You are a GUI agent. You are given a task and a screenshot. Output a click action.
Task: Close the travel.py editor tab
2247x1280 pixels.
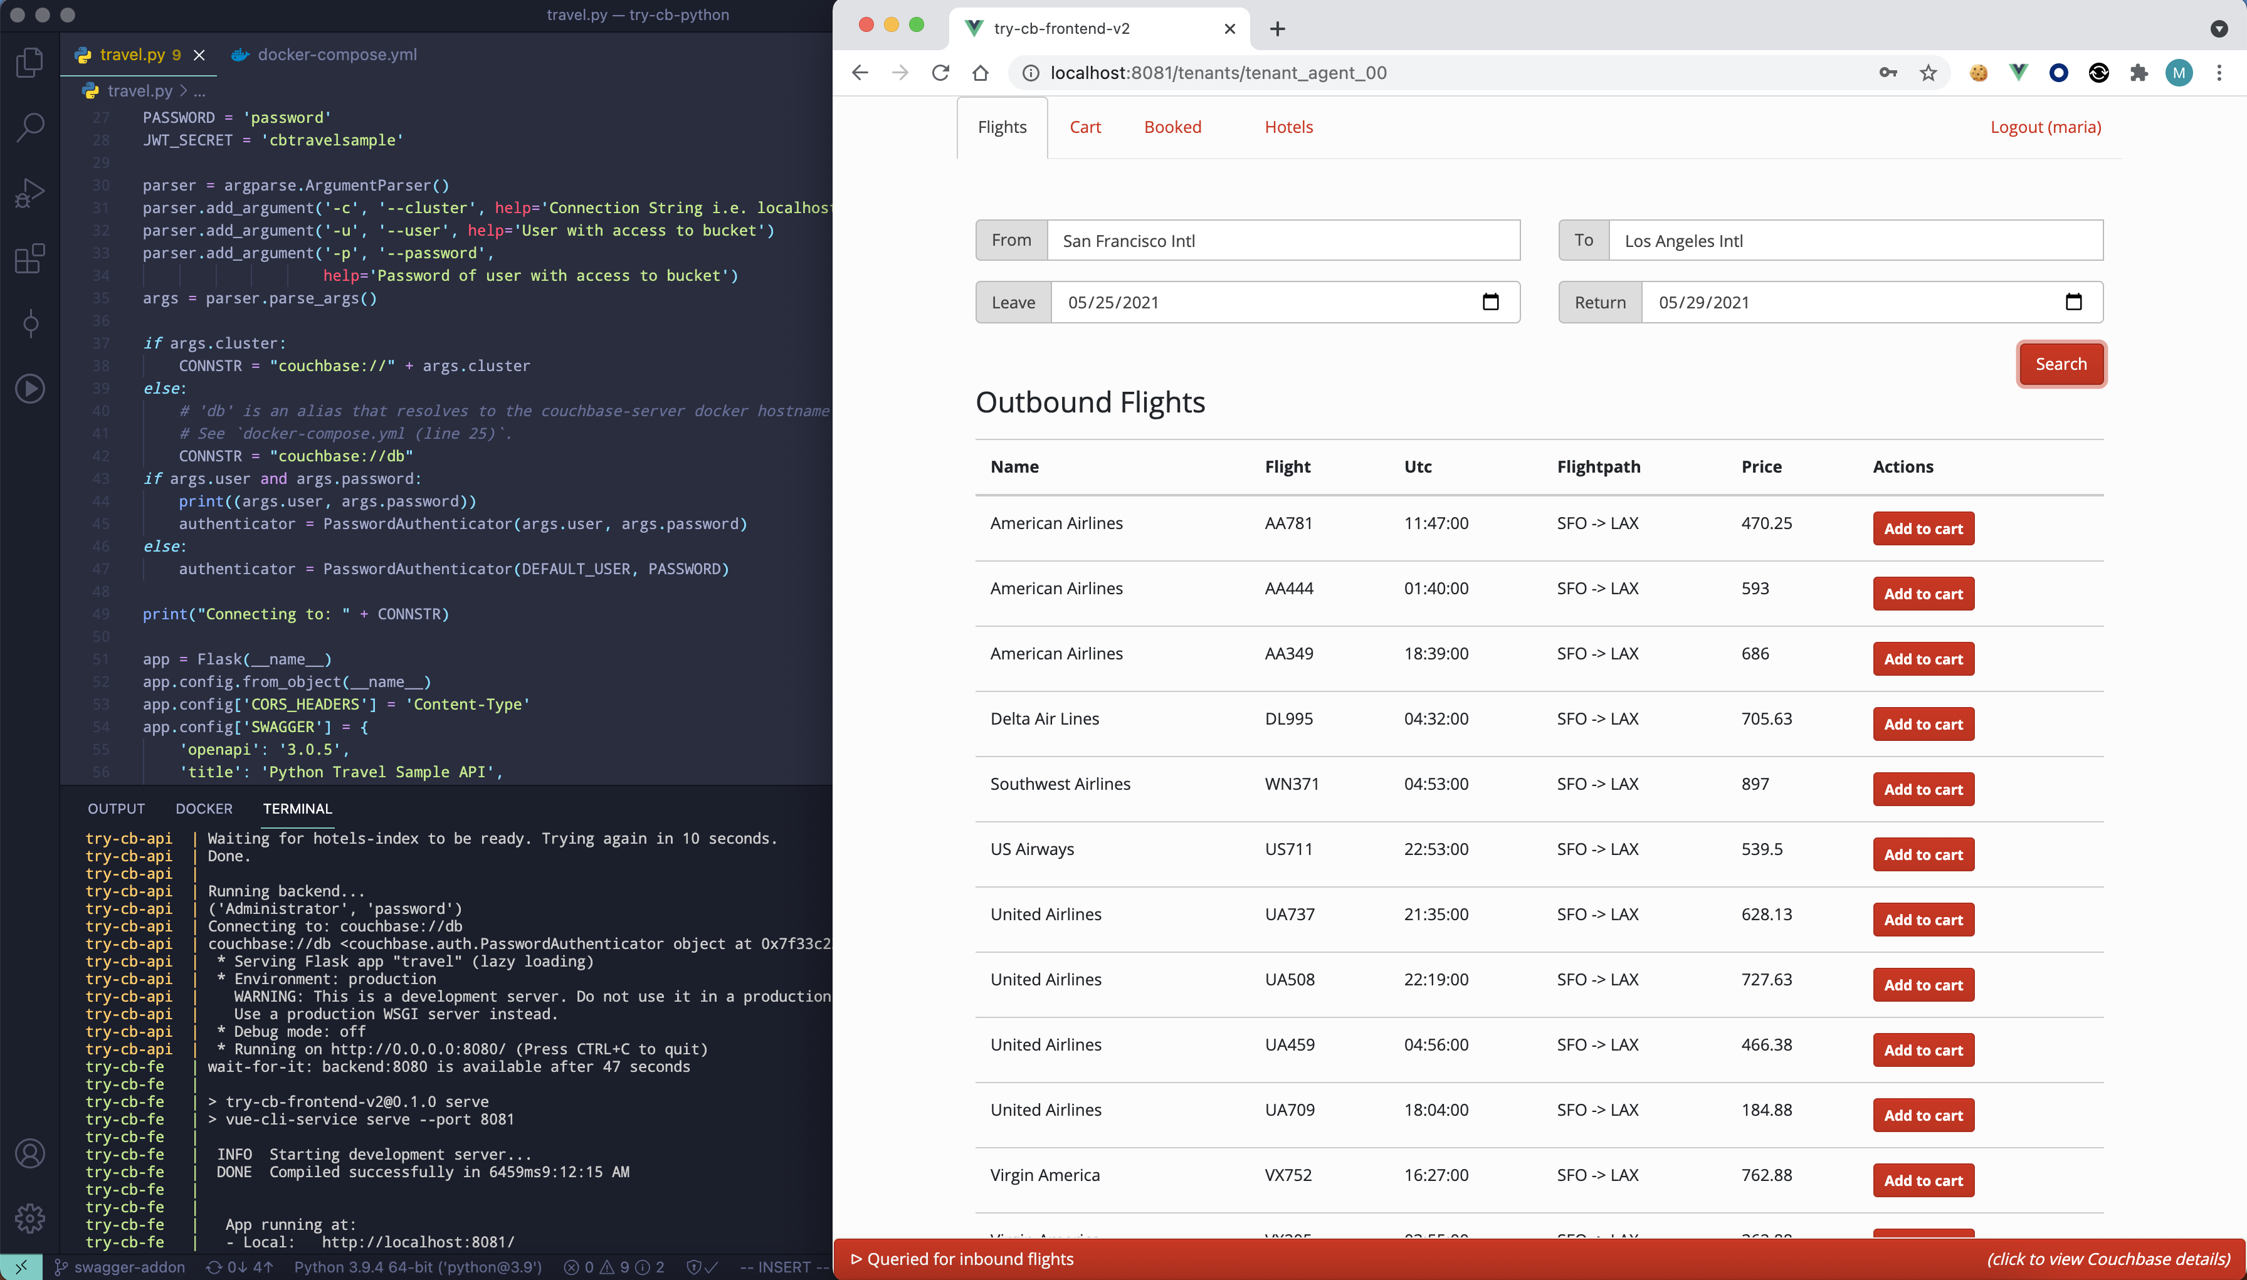pyautogui.click(x=199, y=55)
